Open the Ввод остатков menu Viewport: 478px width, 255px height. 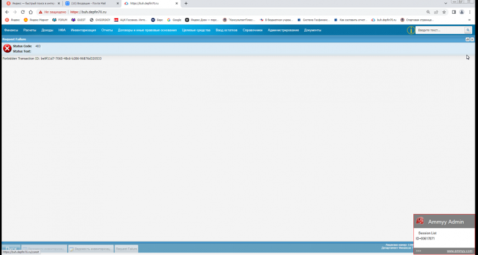pyautogui.click(x=226, y=30)
